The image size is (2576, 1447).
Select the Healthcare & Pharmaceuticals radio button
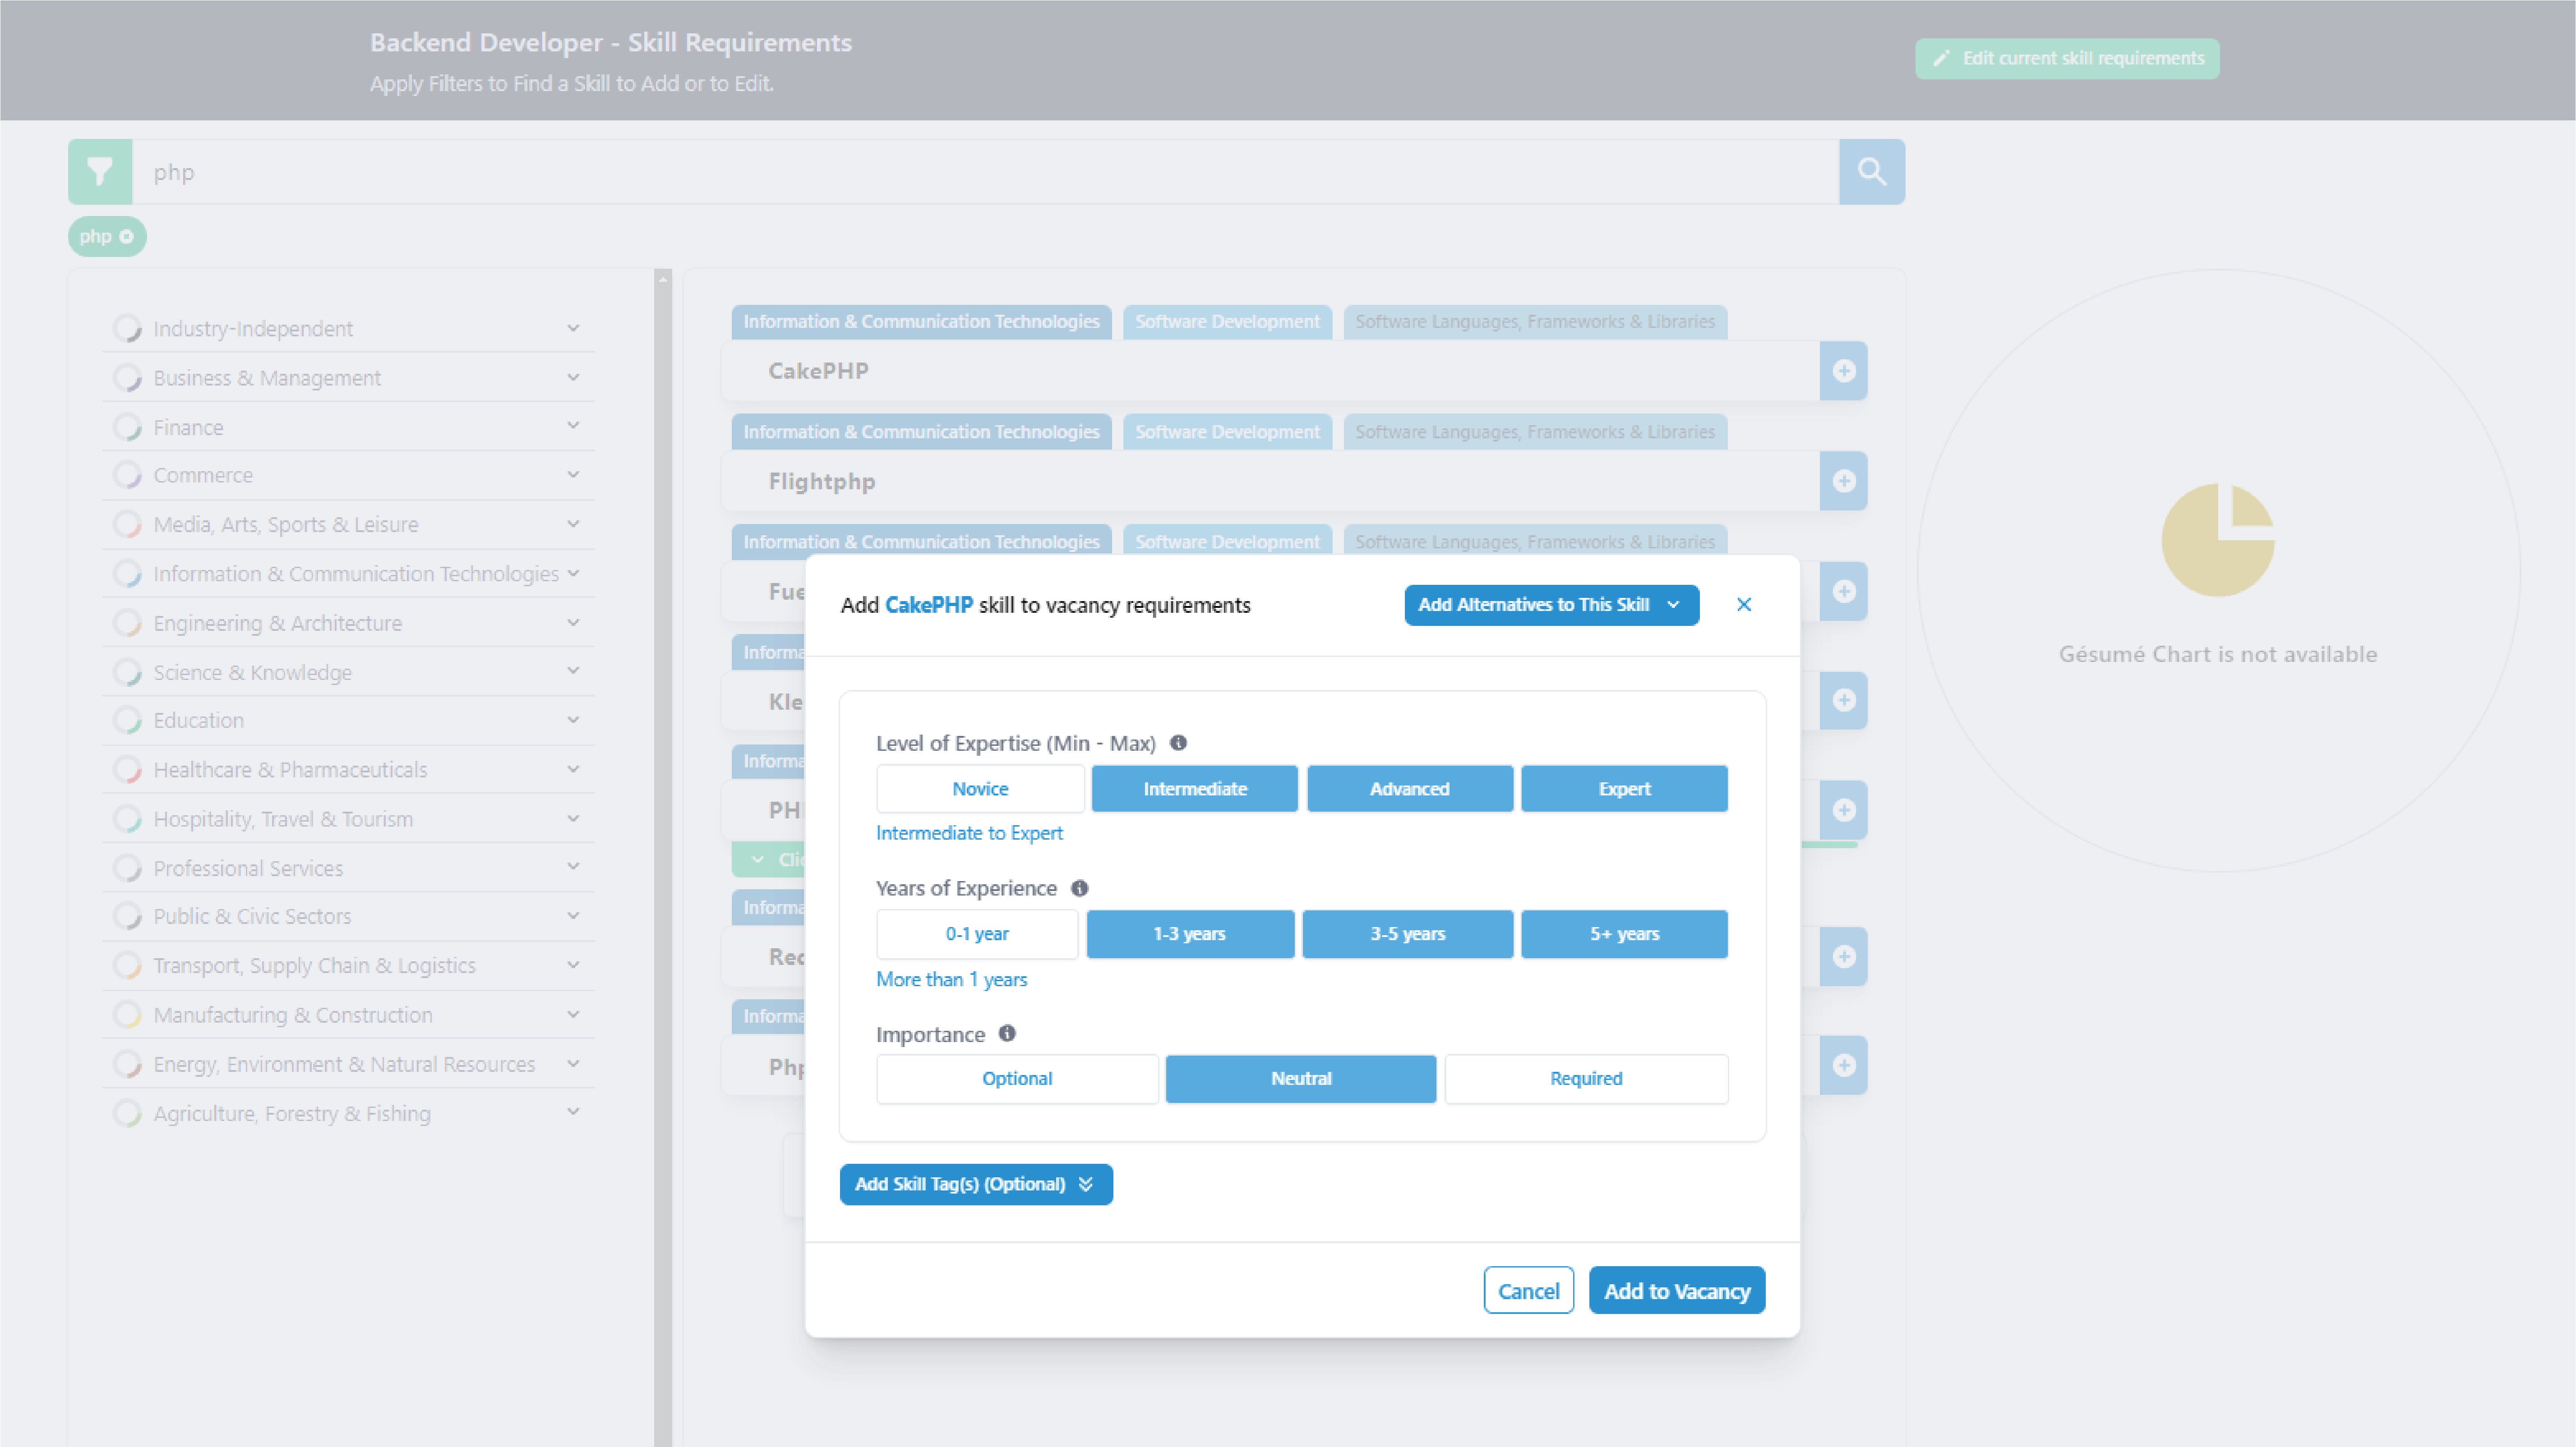tap(128, 768)
